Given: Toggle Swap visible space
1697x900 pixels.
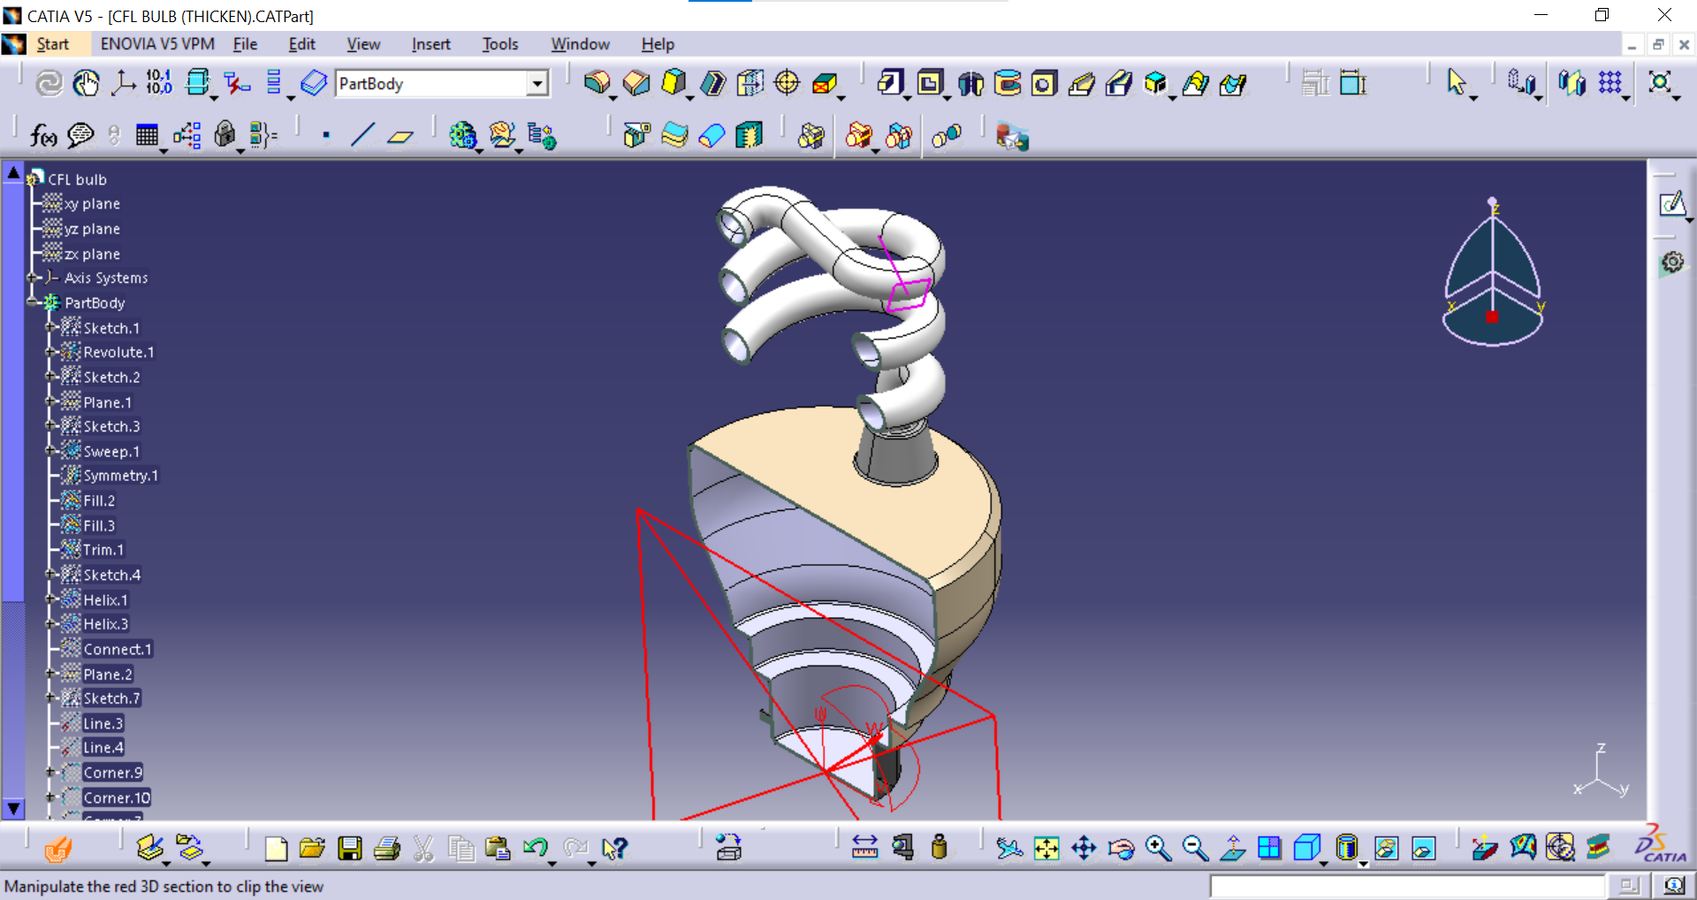Looking at the screenshot, I should [x=1423, y=849].
